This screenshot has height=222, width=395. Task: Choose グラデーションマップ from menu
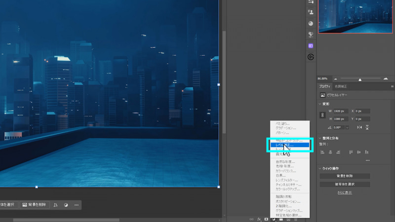[290, 211]
